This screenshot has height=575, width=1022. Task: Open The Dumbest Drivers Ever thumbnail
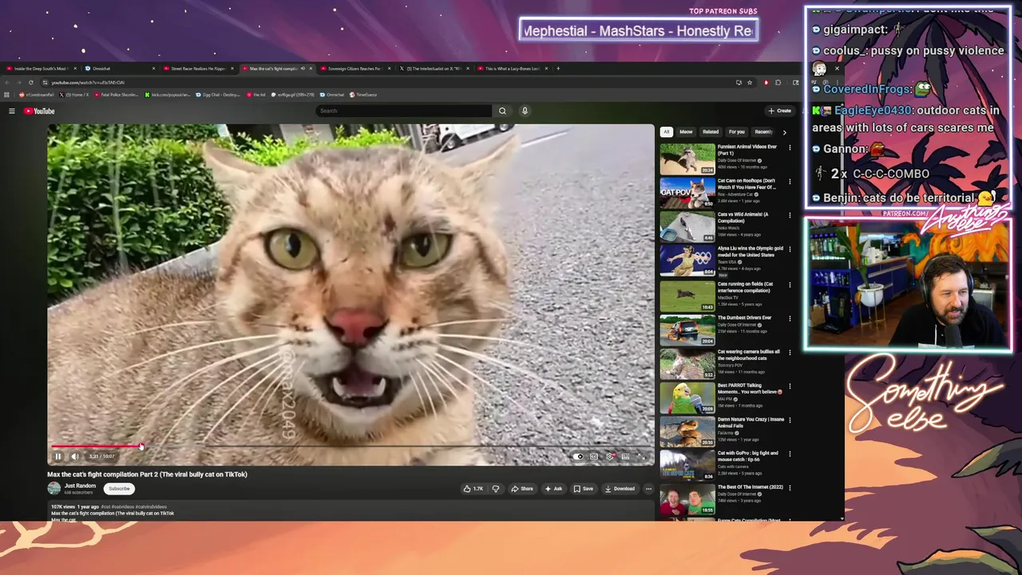click(x=687, y=330)
